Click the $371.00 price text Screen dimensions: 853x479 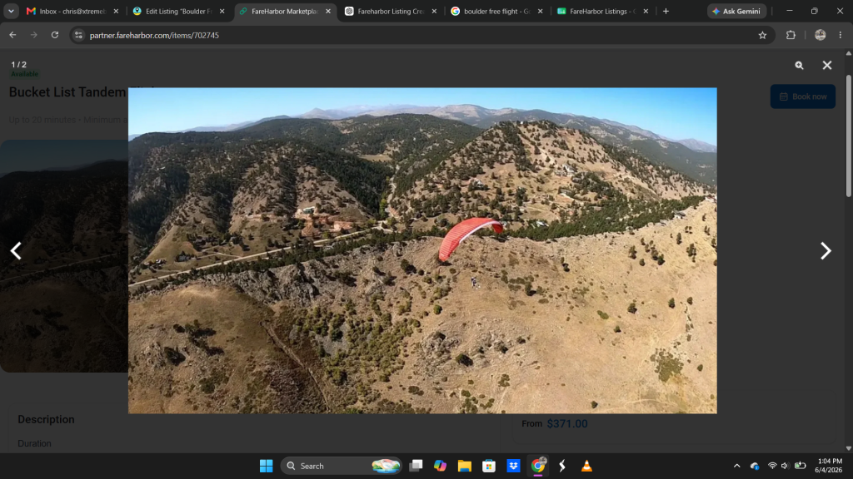(x=566, y=423)
